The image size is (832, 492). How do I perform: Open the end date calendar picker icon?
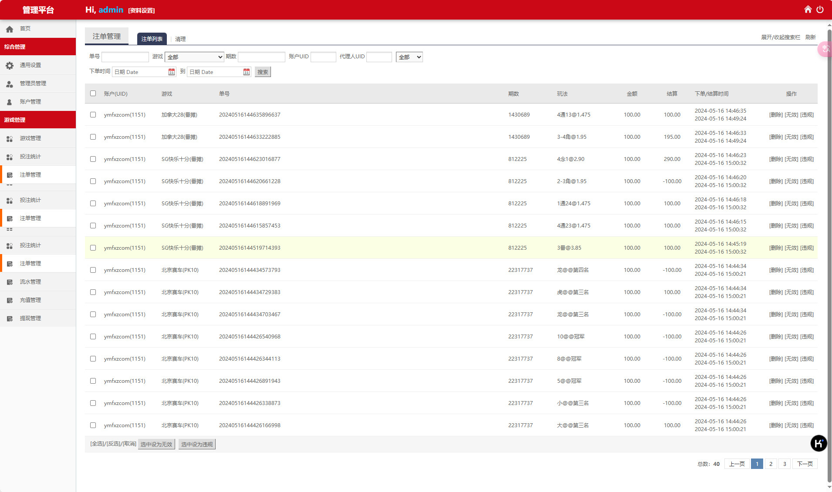[247, 72]
